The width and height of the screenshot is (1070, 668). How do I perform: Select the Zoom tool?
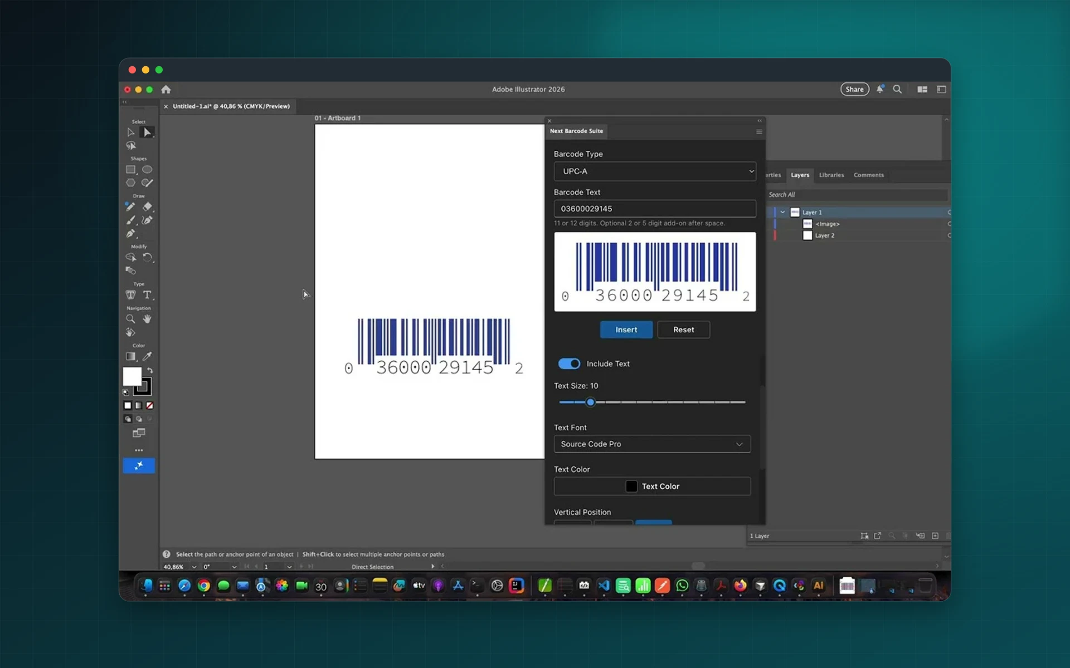pyautogui.click(x=130, y=319)
